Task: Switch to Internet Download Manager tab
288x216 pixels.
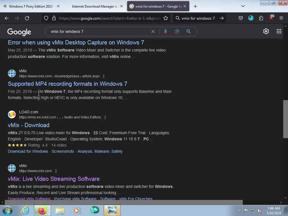Action: point(94,6)
